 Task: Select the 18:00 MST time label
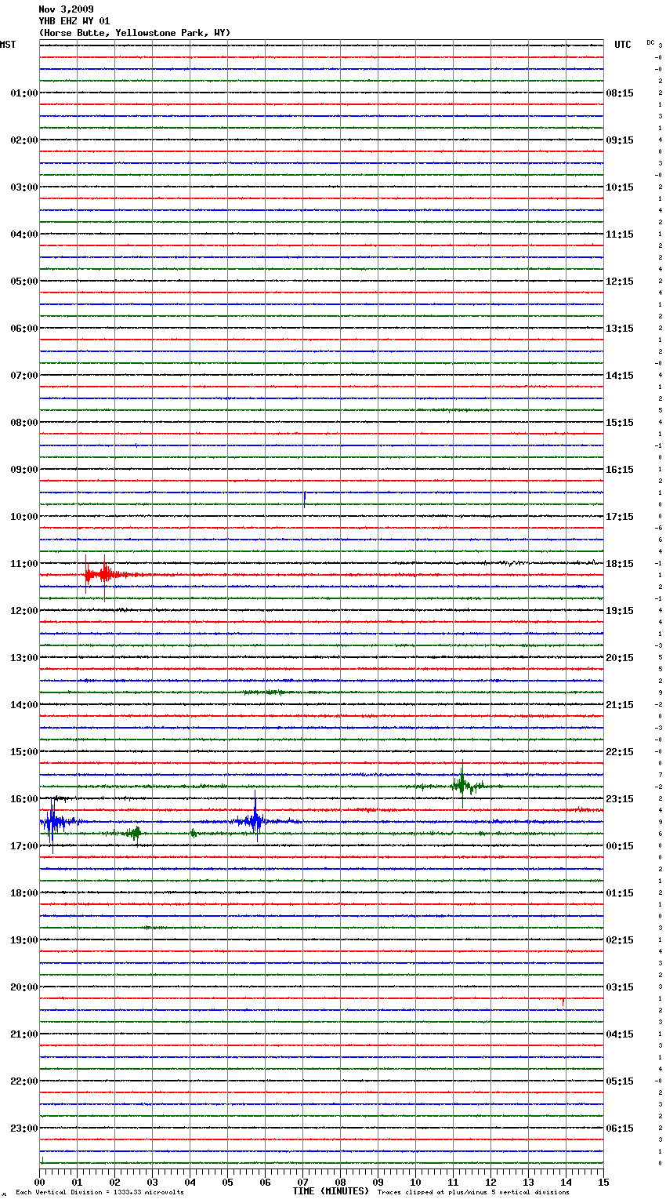pos(24,893)
